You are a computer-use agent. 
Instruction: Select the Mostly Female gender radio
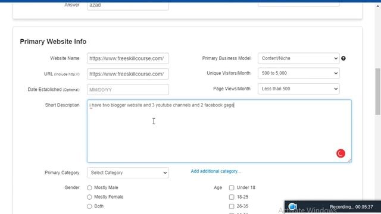(x=89, y=197)
